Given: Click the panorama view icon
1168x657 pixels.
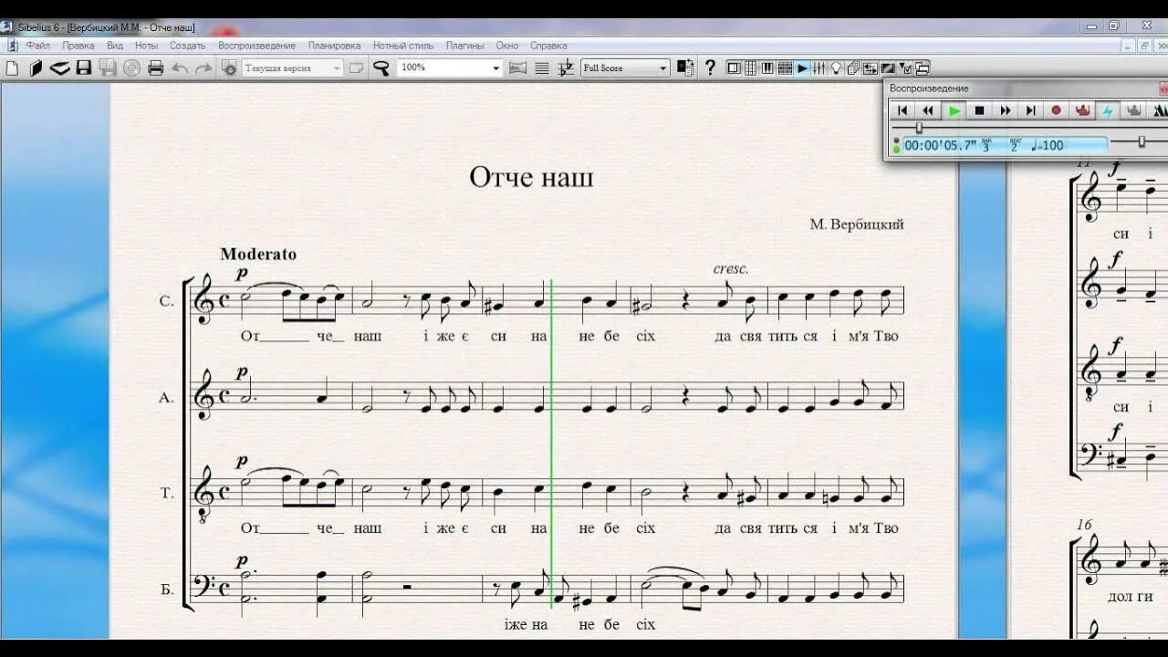Looking at the screenshot, I should (x=517, y=68).
